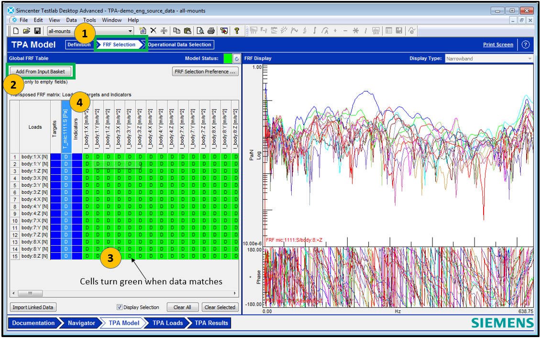Click the FRF table scroll right arrow
This screenshot has height=339, width=541.
235,293
